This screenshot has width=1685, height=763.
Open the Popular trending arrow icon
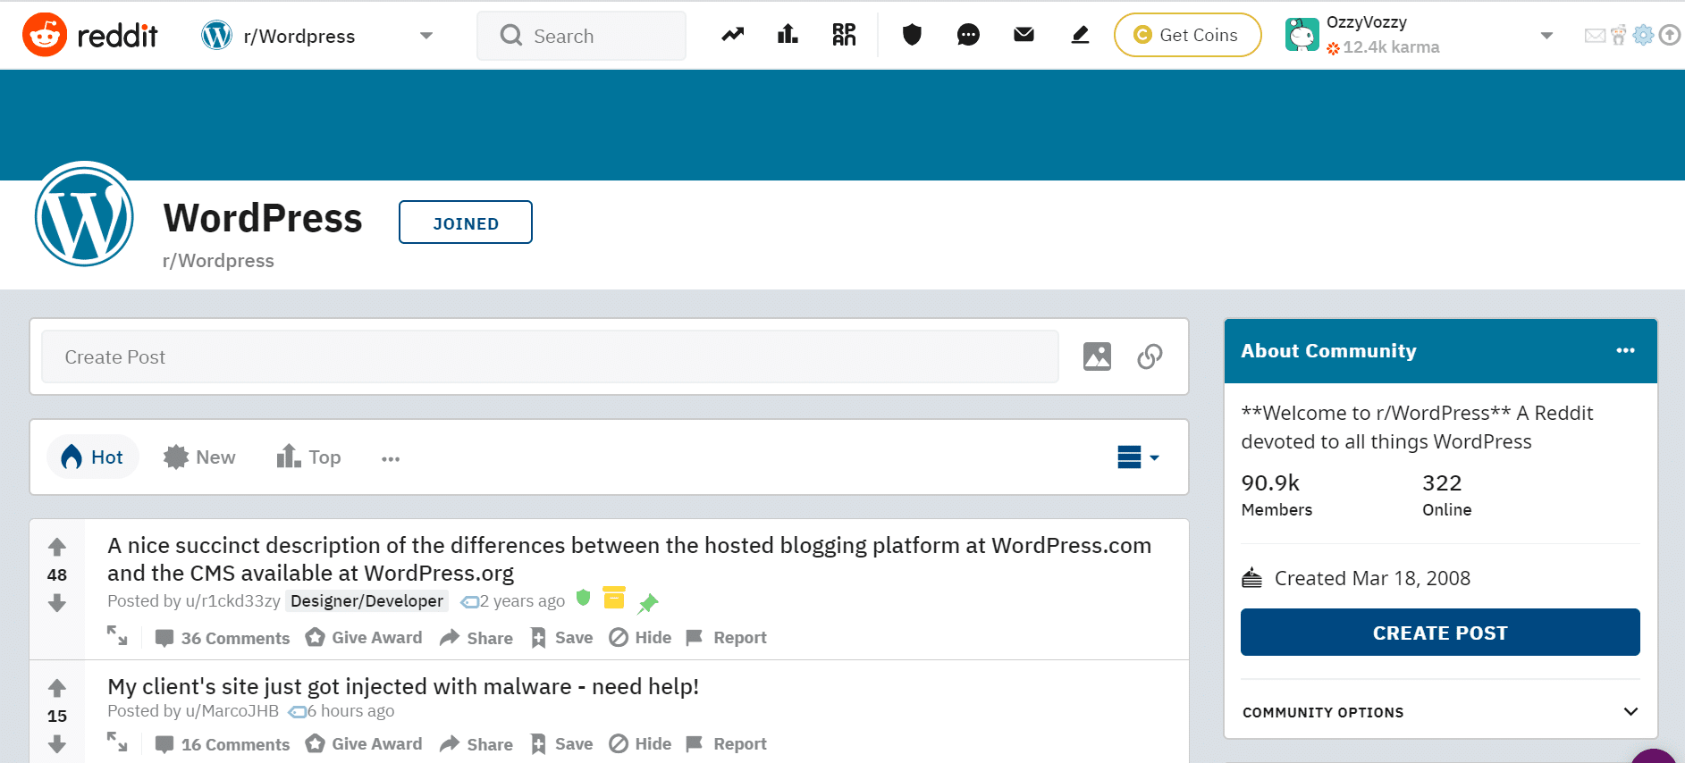click(733, 35)
